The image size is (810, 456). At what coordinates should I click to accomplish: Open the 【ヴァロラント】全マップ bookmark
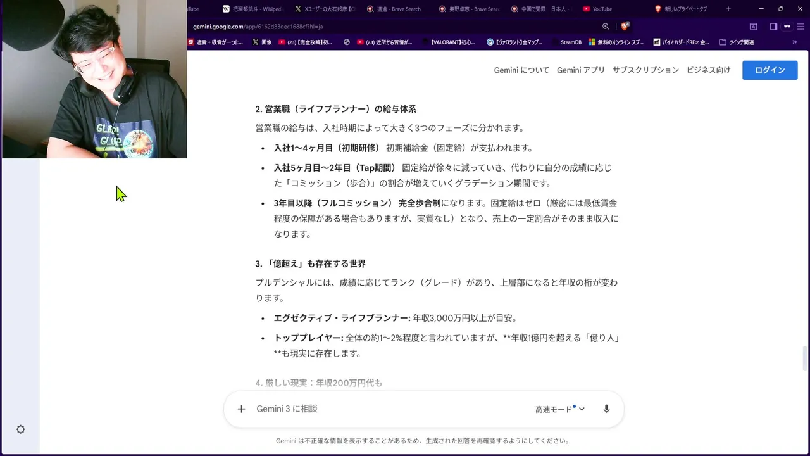point(514,42)
